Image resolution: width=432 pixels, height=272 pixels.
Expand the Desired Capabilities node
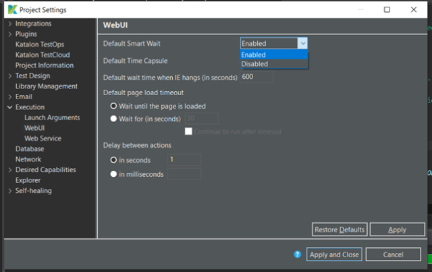[x=9, y=170]
